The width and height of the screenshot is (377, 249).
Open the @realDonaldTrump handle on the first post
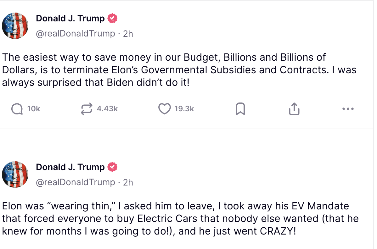coord(76,34)
